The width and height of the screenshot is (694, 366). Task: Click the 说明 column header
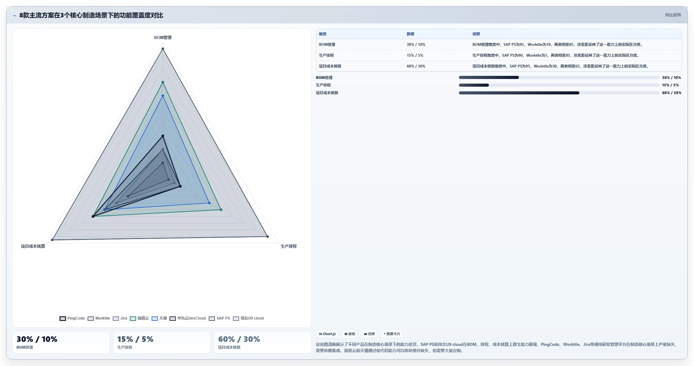[x=476, y=34]
